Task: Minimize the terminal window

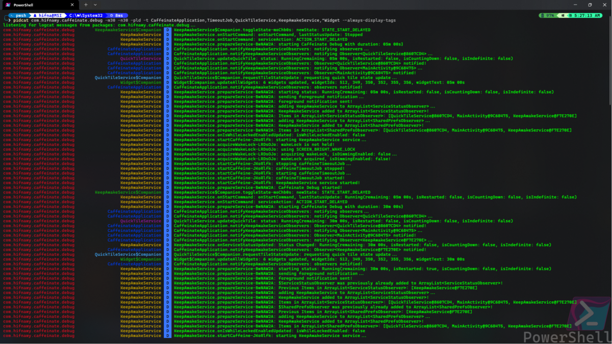Action: click(x=575, y=4)
